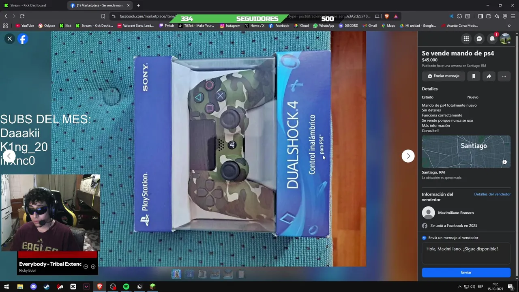Click the Brave Shields lion icon
This screenshot has width=519, height=292.
click(387, 16)
